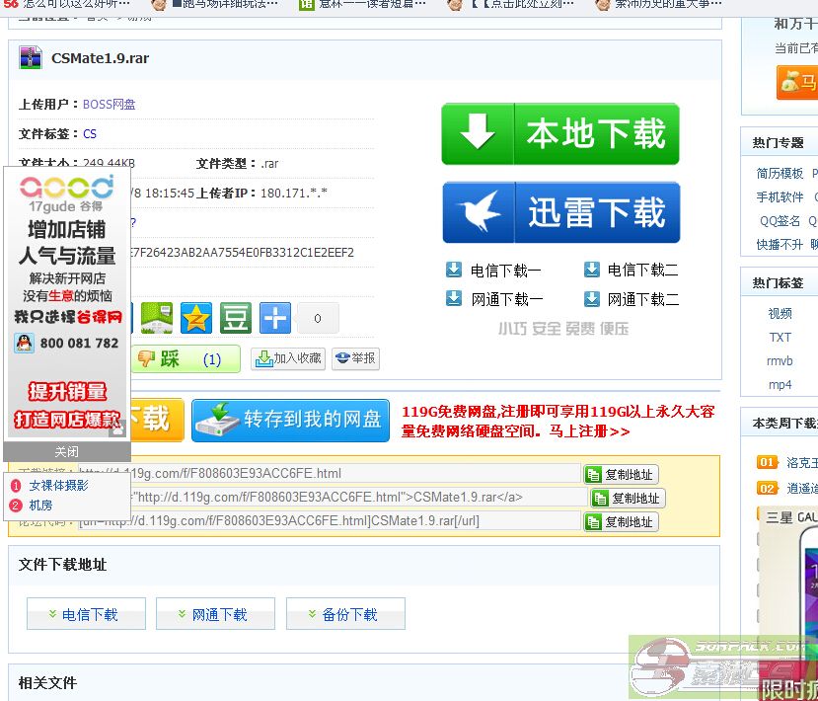Click the 迅雷下载 blue Thunder button

pyautogui.click(x=560, y=212)
